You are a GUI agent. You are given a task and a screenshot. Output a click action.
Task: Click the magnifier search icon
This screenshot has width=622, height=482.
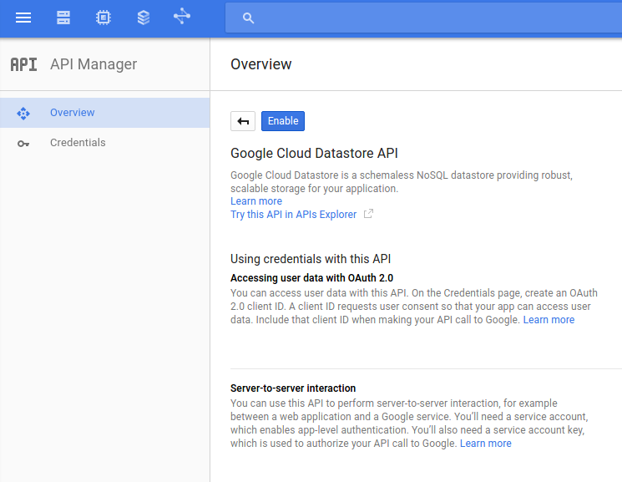248,18
